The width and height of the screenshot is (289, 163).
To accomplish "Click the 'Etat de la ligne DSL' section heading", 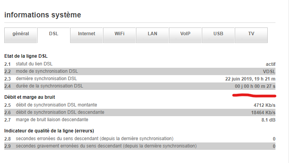I will (x=26, y=57).
